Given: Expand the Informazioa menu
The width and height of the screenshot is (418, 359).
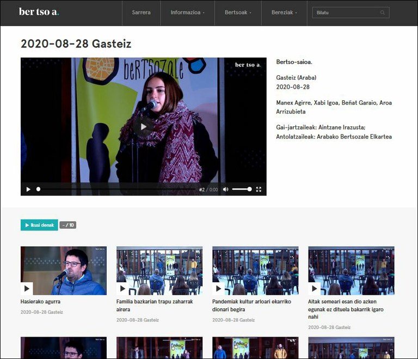Looking at the screenshot, I should point(187,13).
